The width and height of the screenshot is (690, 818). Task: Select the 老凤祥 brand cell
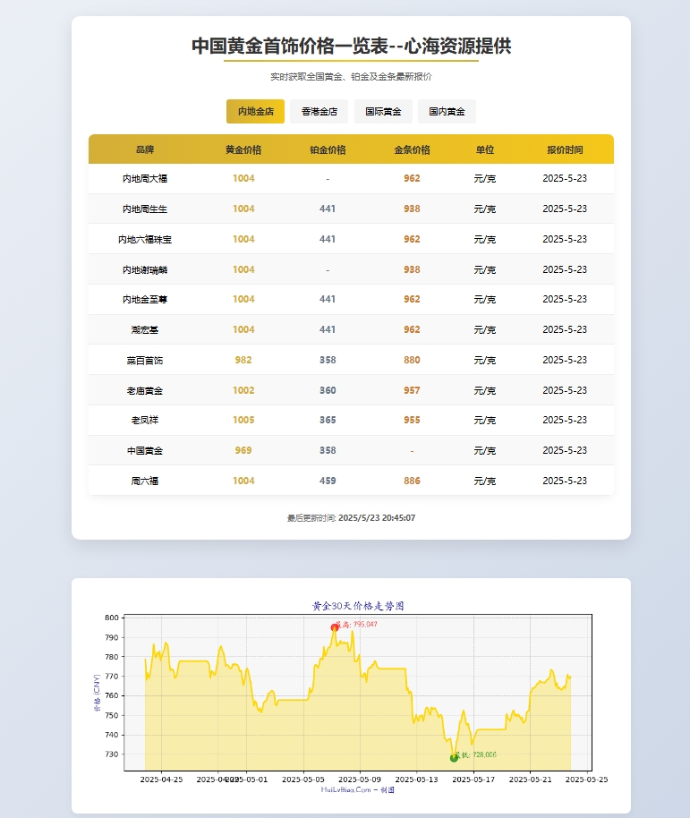[145, 420]
